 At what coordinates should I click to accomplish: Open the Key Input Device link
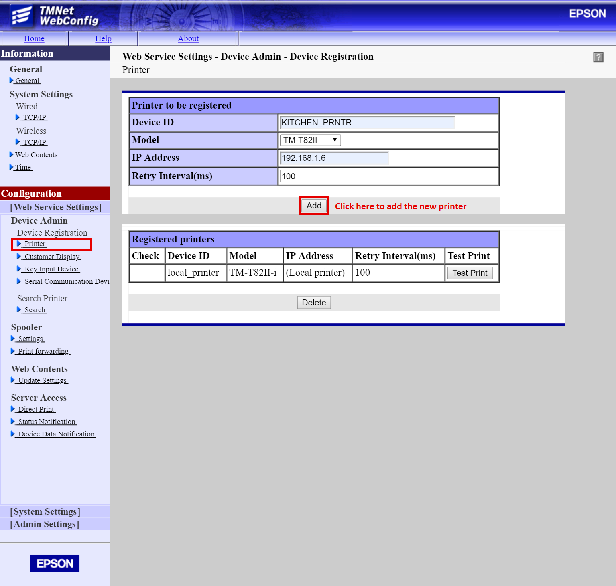point(51,269)
